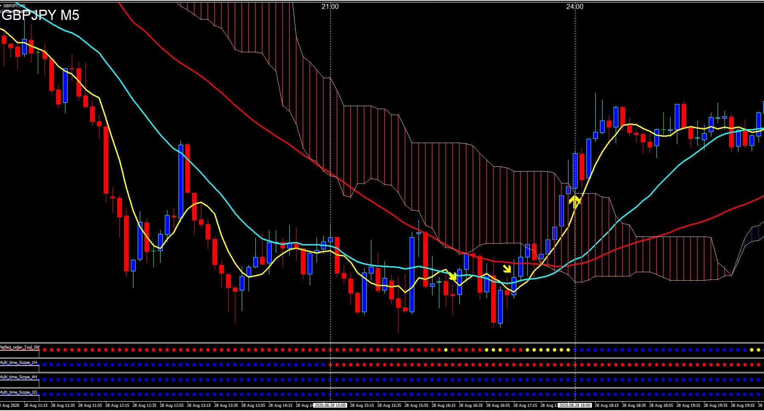The width and height of the screenshot is (764, 411).
Task: Click the 28 Aug 11:15 time axis label
Action: tap(36, 405)
